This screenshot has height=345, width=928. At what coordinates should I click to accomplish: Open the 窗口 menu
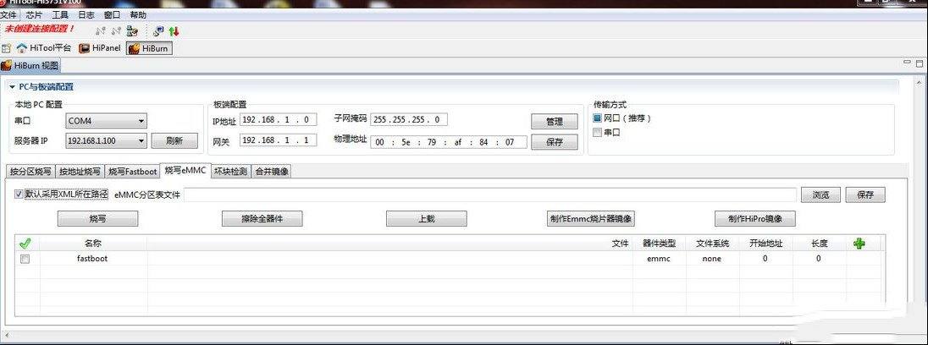click(113, 14)
